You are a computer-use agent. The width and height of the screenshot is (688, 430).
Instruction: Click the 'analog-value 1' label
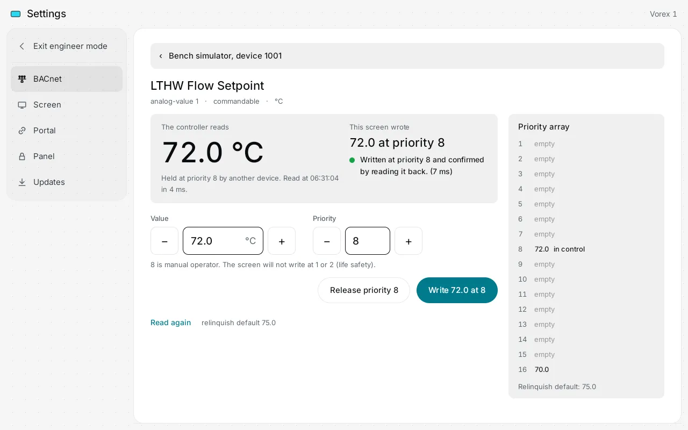pyautogui.click(x=174, y=101)
